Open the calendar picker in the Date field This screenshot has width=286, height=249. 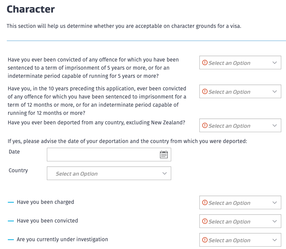pyautogui.click(x=164, y=155)
